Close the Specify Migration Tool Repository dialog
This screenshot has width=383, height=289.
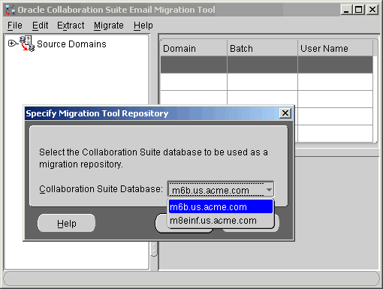pyautogui.click(x=285, y=113)
